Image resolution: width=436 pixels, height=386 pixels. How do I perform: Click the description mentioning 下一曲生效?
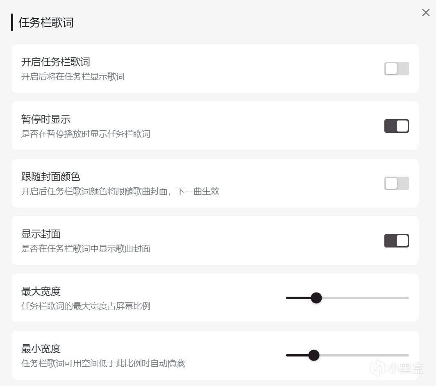click(120, 191)
